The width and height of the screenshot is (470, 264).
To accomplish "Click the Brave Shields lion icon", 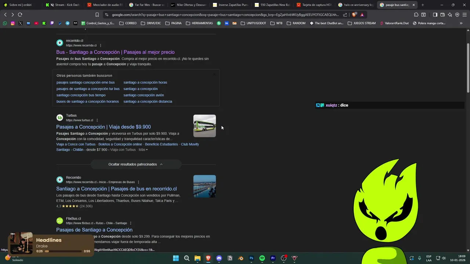I will (x=354, y=15).
